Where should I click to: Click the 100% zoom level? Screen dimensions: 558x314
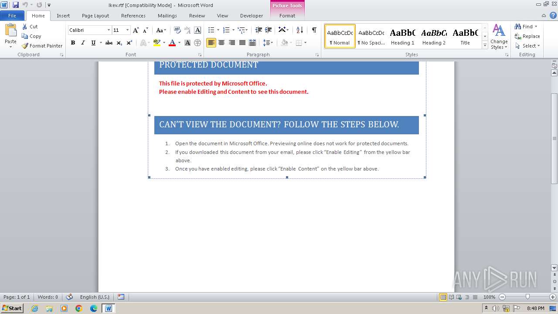click(489, 297)
